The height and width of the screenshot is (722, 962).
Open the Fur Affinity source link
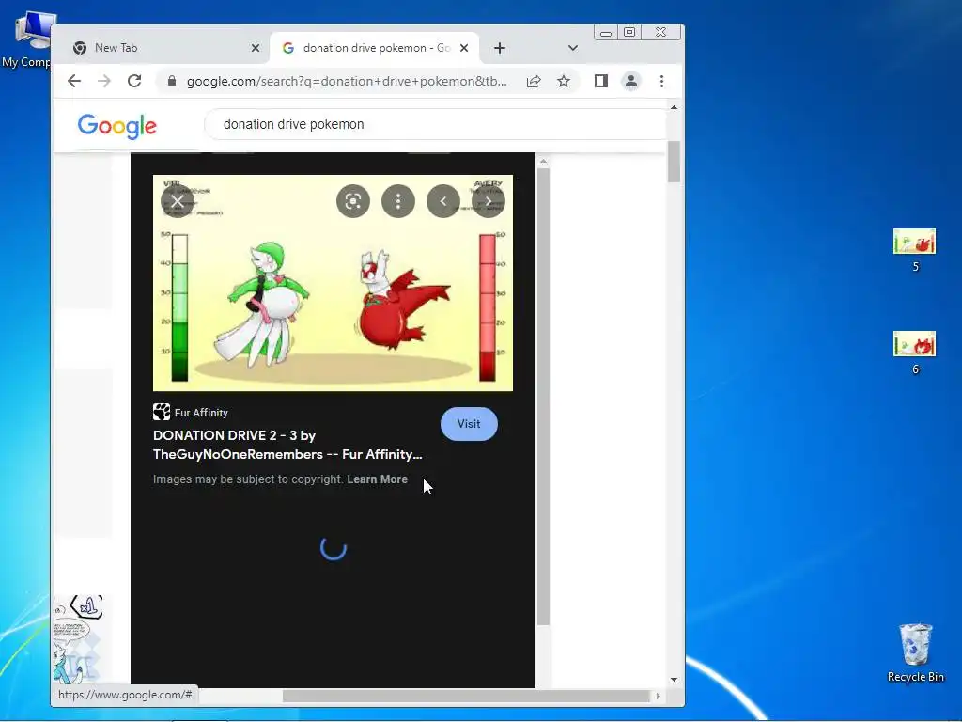point(201,413)
